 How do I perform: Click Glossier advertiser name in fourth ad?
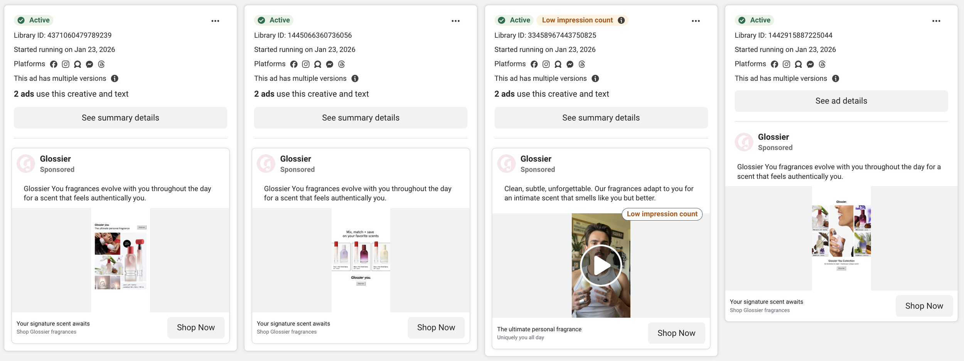(x=774, y=137)
